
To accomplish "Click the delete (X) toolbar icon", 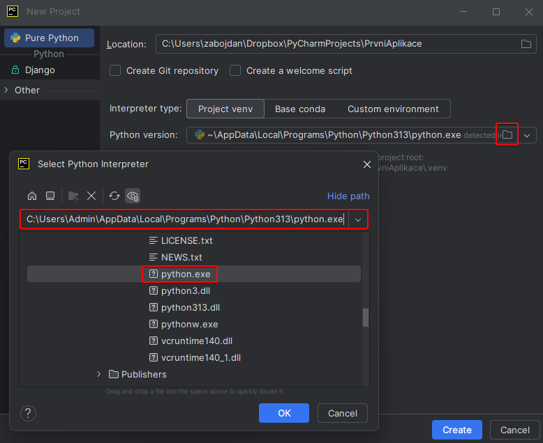I will 91,196.
